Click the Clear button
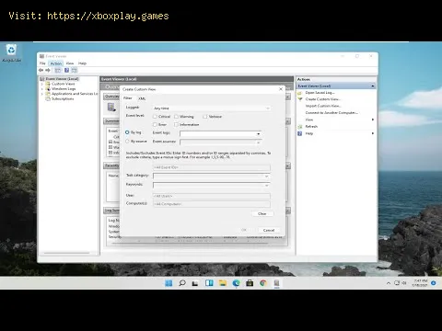 coord(262,213)
